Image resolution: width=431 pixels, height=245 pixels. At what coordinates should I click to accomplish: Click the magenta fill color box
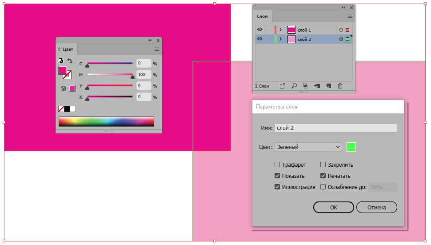(x=62, y=70)
